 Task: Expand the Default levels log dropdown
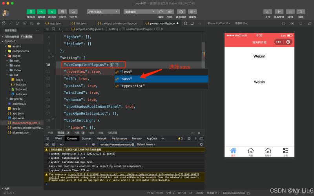(146, 144)
